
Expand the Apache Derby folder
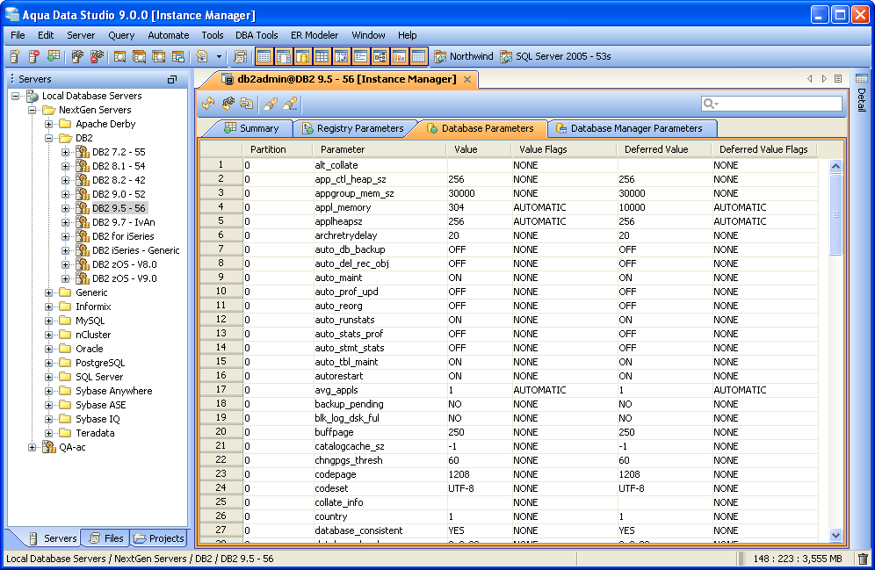click(x=48, y=124)
